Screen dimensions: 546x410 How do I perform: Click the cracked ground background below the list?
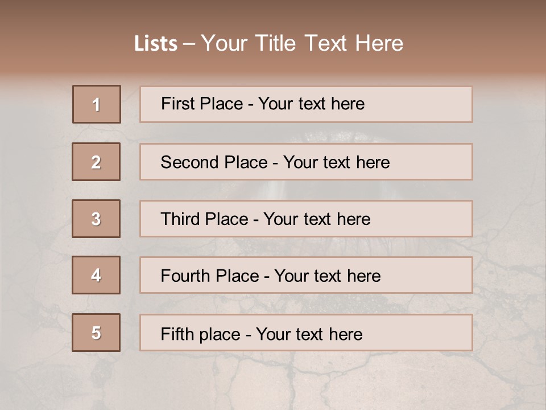(x=273, y=382)
